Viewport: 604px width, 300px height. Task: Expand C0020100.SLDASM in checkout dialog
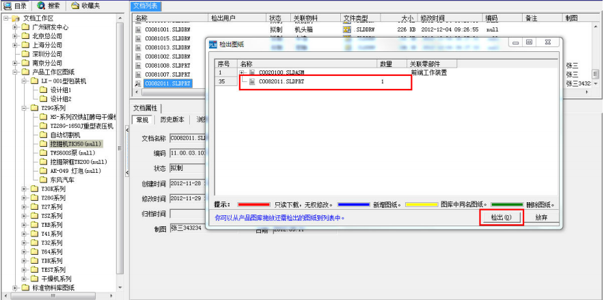(x=242, y=72)
